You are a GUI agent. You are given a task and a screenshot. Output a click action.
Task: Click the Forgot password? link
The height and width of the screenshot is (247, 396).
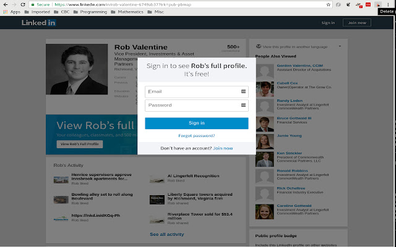coord(197,136)
